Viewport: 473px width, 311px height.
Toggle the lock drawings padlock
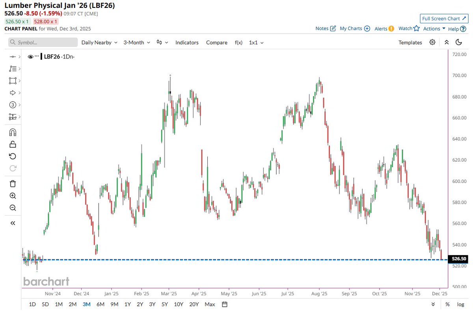[x=13, y=144]
